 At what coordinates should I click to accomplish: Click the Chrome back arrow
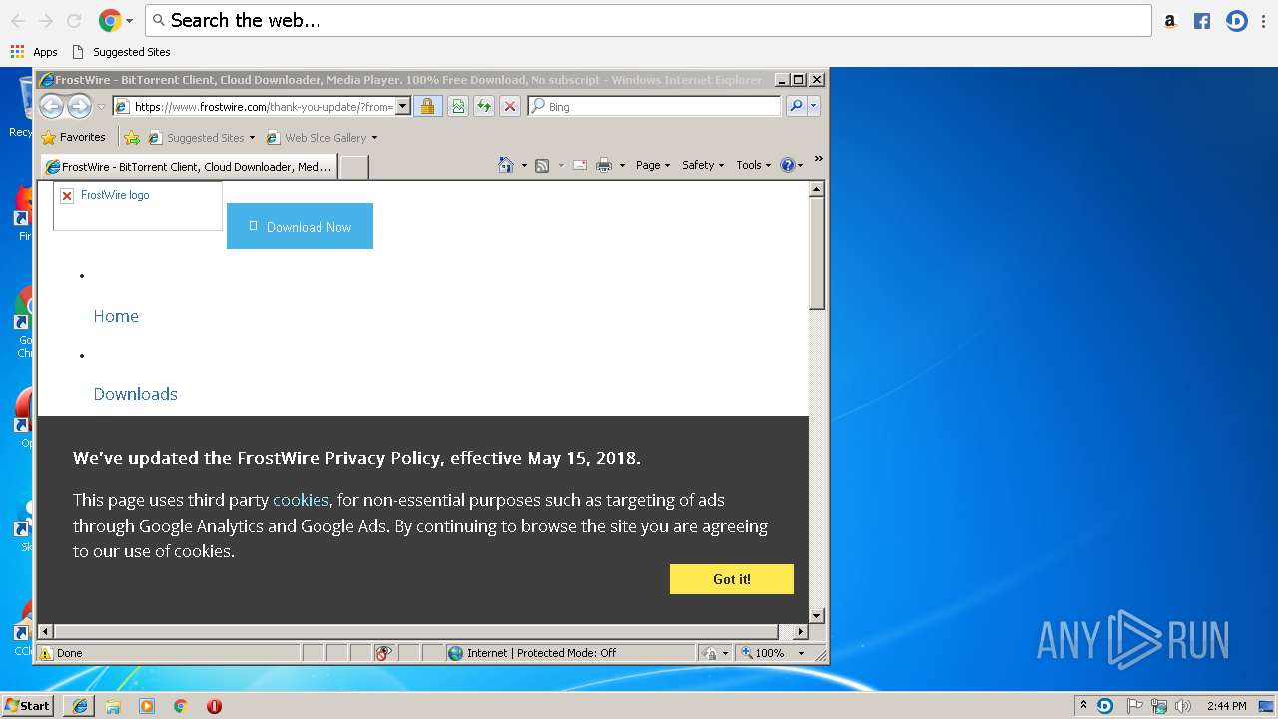point(18,20)
